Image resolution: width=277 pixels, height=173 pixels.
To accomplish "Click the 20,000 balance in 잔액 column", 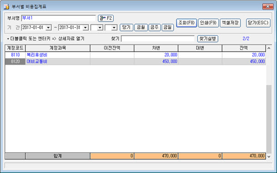I will pyautogui.click(x=258, y=55).
